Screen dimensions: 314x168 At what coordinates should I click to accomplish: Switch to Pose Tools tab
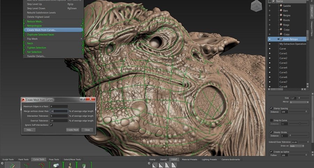click(x=54, y=159)
